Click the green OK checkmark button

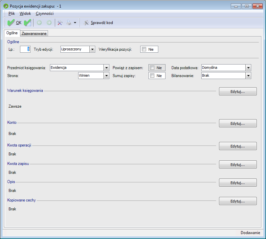pos(14,23)
